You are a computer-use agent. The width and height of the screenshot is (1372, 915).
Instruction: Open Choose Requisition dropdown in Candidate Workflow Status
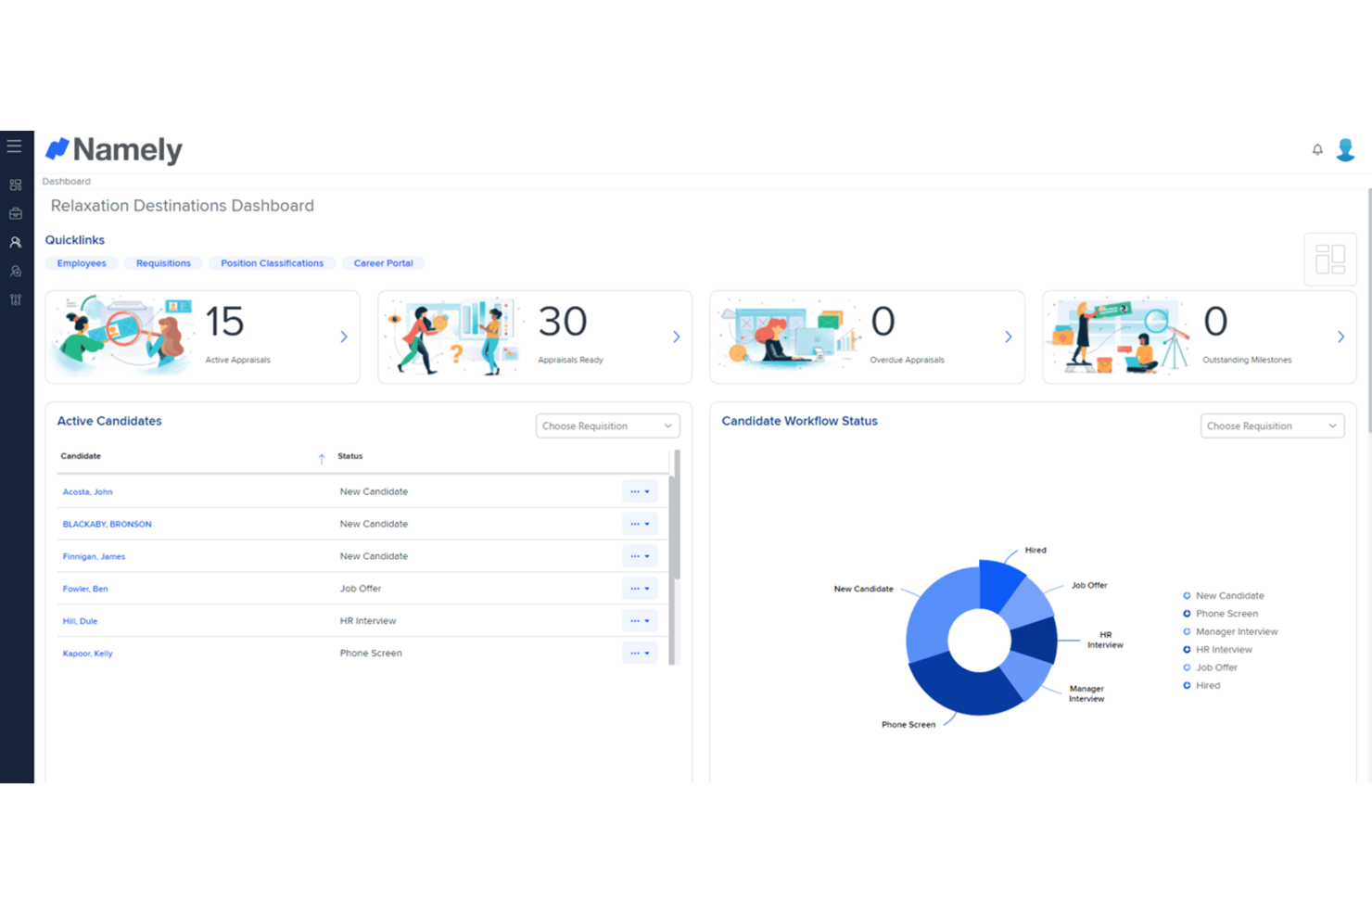1272,426
